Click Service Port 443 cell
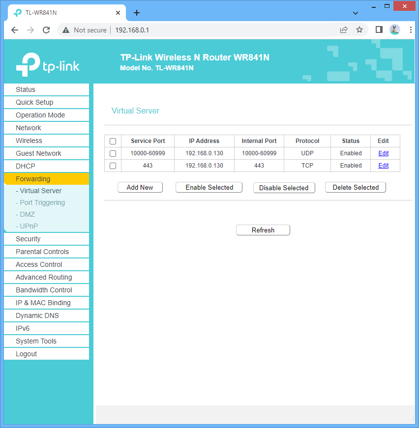Screen dimensions: 419x428 (x=148, y=166)
